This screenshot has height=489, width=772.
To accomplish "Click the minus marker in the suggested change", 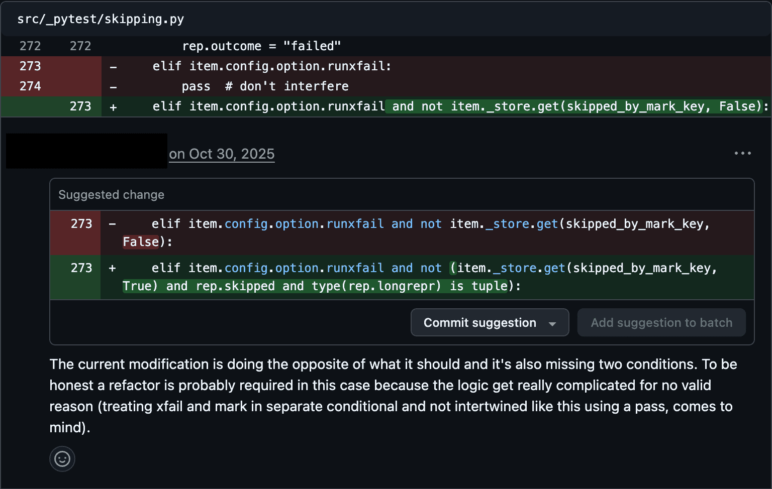I will tap(112, 223).
